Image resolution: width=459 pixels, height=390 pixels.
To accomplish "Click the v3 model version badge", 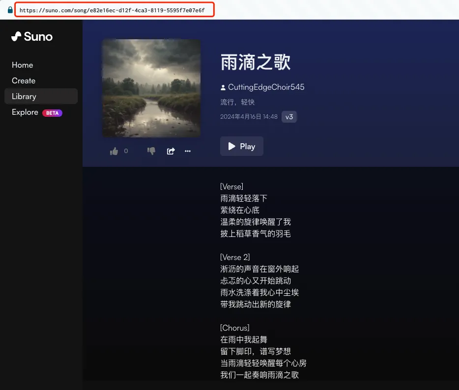I will (x=289, y=117).
